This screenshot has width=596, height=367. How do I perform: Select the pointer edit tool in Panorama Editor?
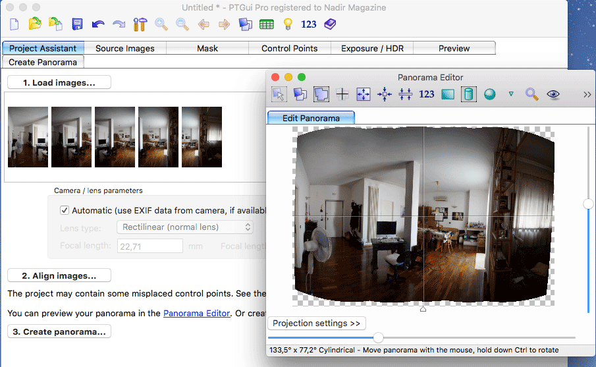279,94
